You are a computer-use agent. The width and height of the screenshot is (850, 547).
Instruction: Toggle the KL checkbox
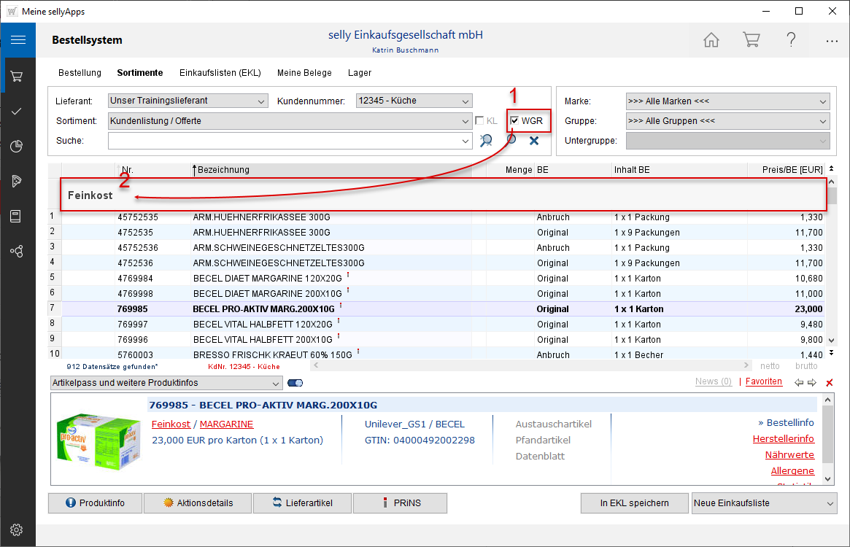click(480, 121)
